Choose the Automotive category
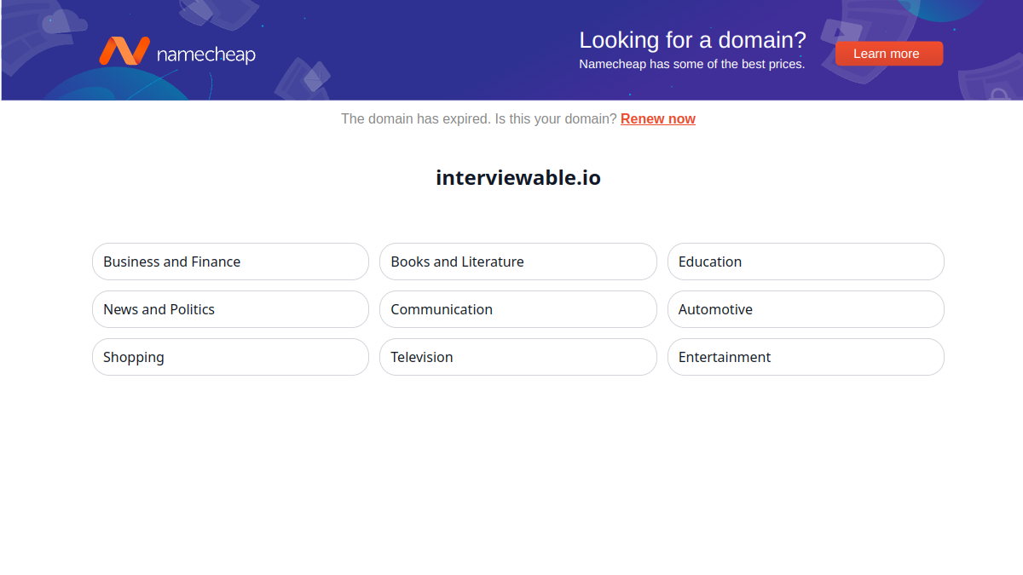 806,309
